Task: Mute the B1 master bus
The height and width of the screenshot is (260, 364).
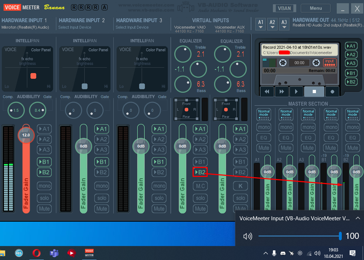Action: (x=331, y=148)
